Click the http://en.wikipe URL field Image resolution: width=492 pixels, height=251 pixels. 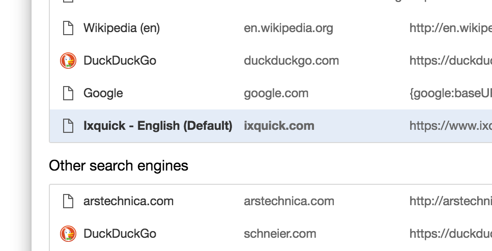coord(451,29)
